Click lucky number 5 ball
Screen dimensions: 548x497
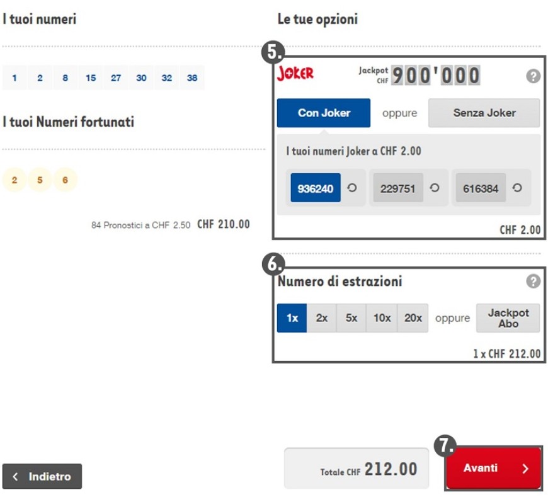click(x=40, y=180)
